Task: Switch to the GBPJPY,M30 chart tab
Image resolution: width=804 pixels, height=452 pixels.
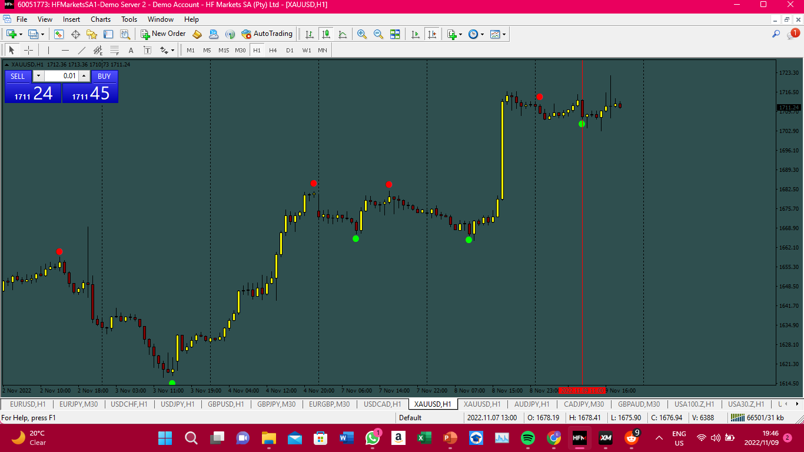Action: coord(277,404)
